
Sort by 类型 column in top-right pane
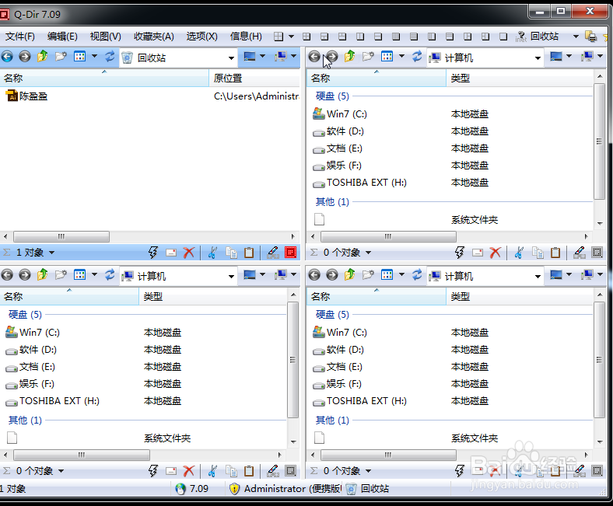pos(520,79)
